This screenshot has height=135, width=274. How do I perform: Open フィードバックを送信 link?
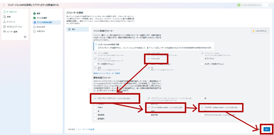pos(86,129)
